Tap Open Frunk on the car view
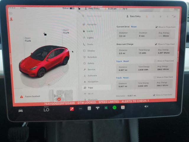Viewport: 189px width, 142px height. (28, 39)
